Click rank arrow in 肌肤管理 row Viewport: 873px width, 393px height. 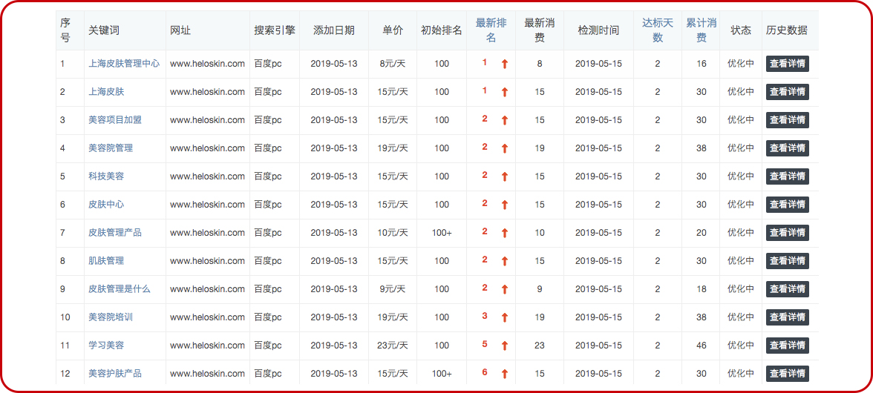pyautogui.click(x=505, y=262)
